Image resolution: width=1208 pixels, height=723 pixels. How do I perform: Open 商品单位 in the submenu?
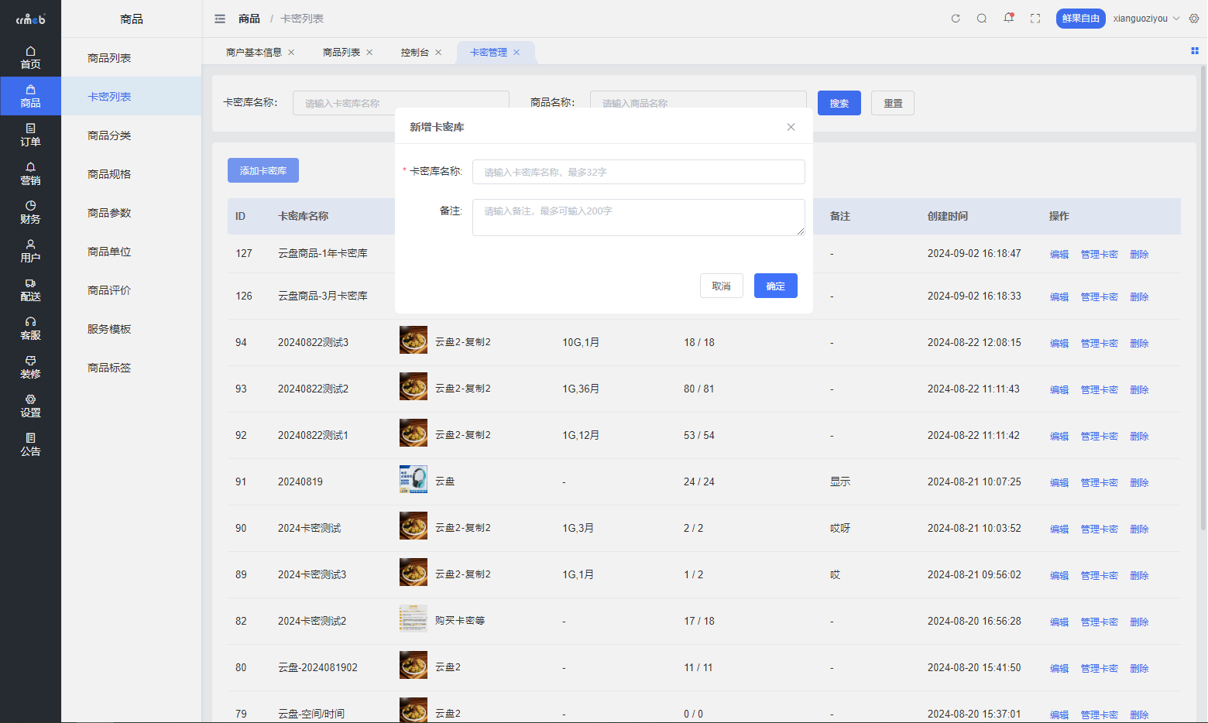[x=132, y=251]
